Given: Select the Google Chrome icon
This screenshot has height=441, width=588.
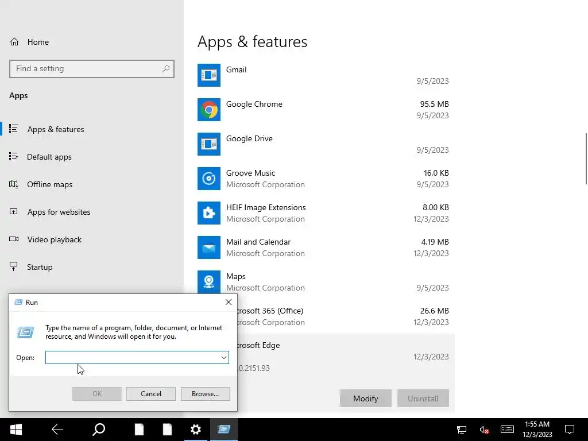Looking at the screenshot, I should click(x=209, y=110).
